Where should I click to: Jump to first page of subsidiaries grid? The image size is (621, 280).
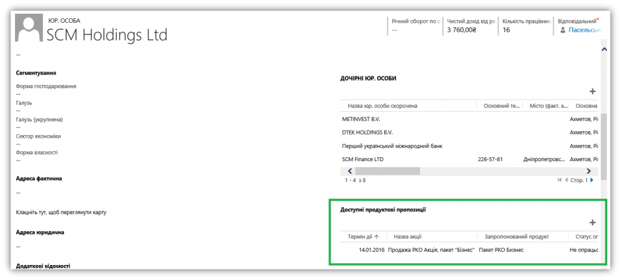click(559, 179)
